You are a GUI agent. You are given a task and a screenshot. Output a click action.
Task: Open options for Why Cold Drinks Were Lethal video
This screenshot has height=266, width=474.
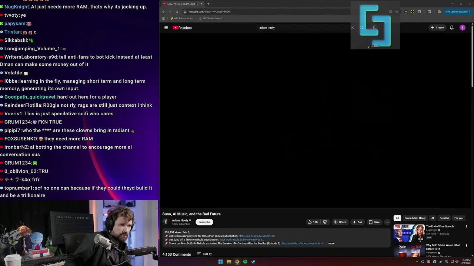pos(467,246)
